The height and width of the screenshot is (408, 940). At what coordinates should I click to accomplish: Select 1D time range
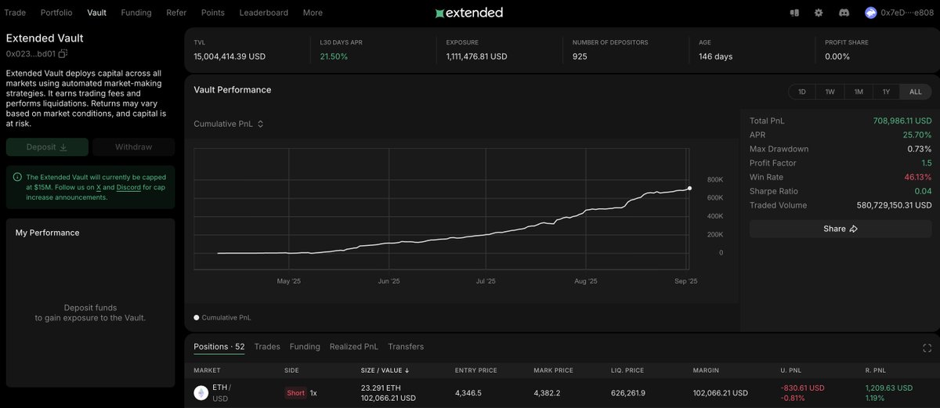(x=802, y=92)
